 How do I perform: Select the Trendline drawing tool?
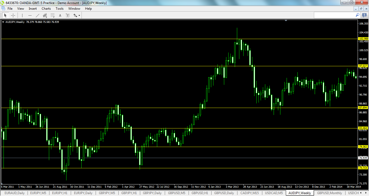click(37, 15)
